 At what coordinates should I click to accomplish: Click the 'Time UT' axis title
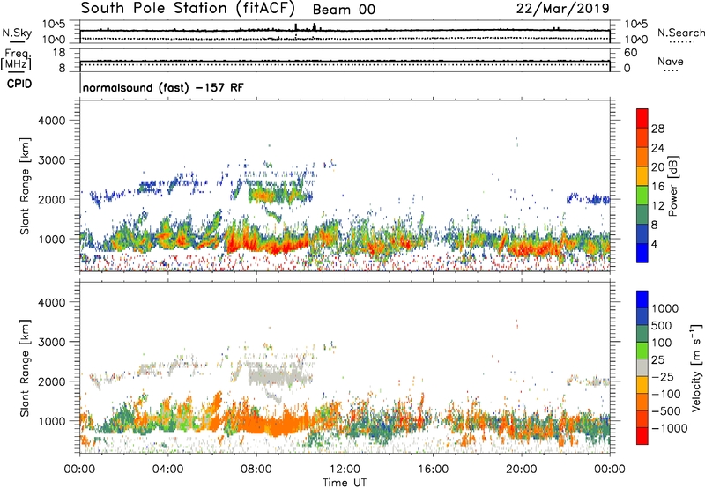tap(345, 483)
